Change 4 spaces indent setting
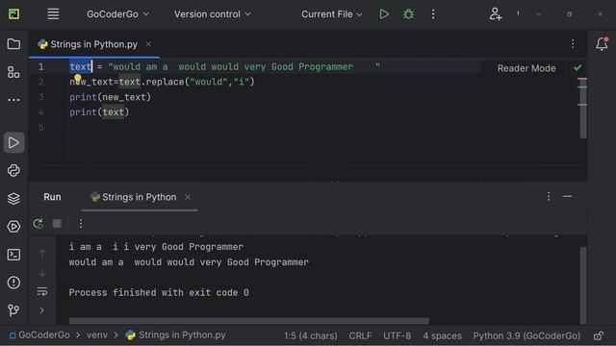This screenshot has width=616, height=346. 443,335
